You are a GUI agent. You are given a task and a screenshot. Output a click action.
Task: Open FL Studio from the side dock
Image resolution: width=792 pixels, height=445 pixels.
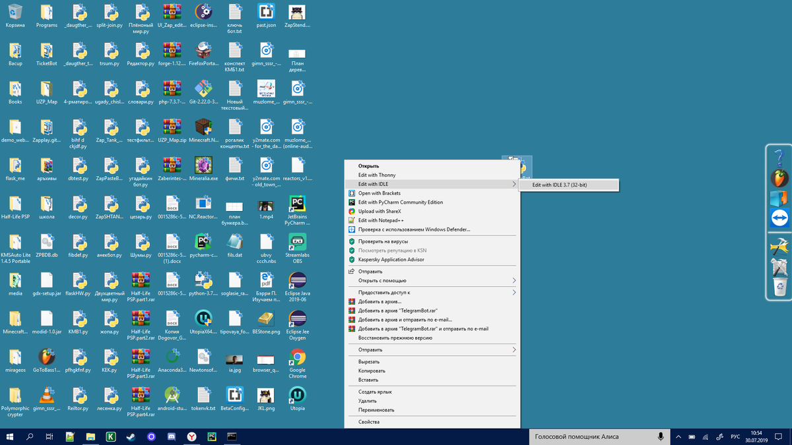(779, 179)
